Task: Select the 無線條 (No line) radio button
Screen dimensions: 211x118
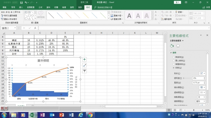Action: (x=173, y=57)
